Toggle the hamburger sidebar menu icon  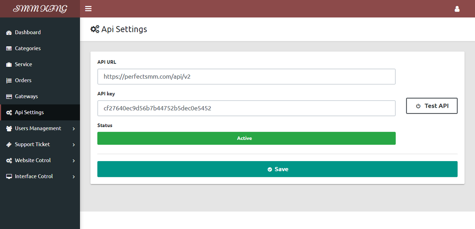pyautogui.click(x=88, y=9)
